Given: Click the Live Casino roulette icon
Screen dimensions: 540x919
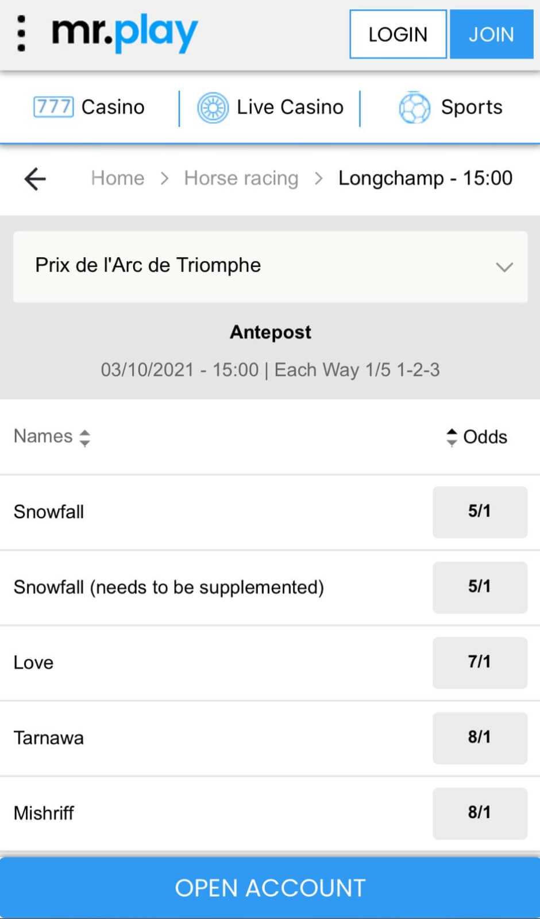Looking at the screenshot, I should (213, 107).
